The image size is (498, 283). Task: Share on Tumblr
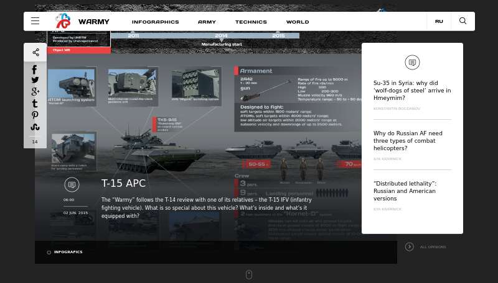(x=35, y=103)
